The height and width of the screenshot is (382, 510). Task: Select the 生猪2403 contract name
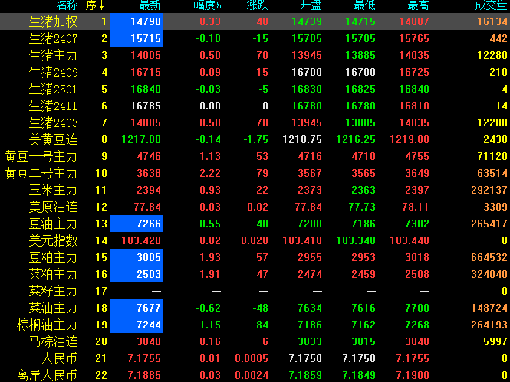[x=54, y=123]
